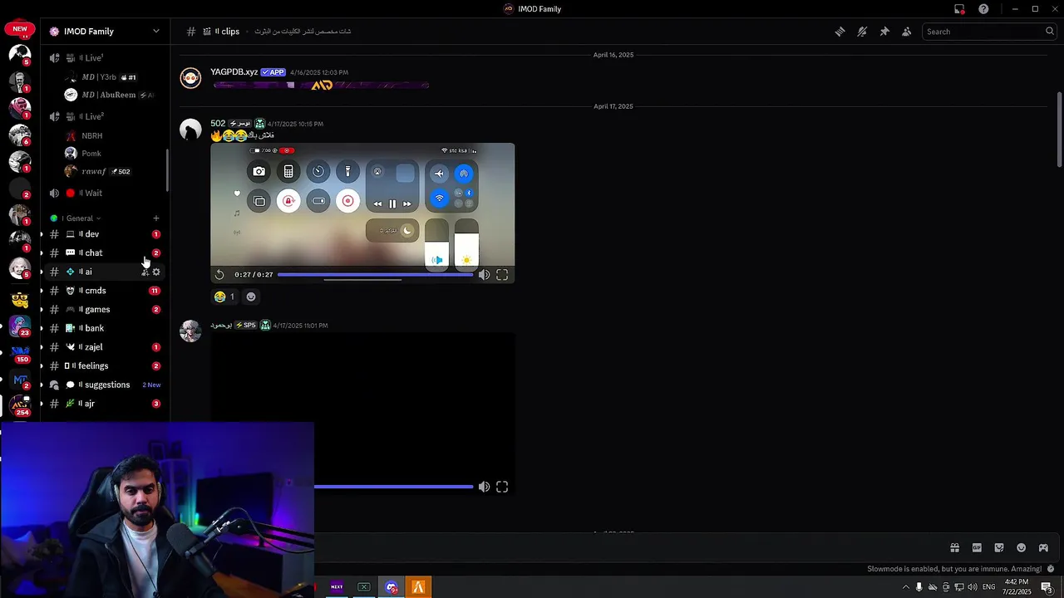Click the laughing emoji reaction with count 1
This screenshot has width=1064, height=598.
point(224,297)
